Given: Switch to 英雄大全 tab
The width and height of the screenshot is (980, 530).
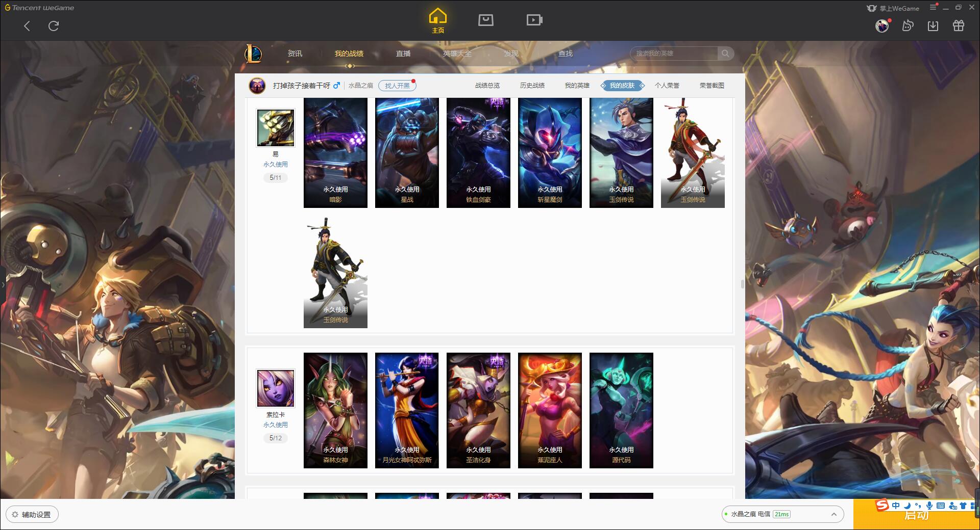Looking at the screenshot, I should [x=457, y=54].
